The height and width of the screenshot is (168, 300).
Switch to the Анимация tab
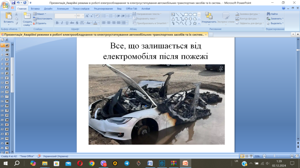[x=63, y=8]
